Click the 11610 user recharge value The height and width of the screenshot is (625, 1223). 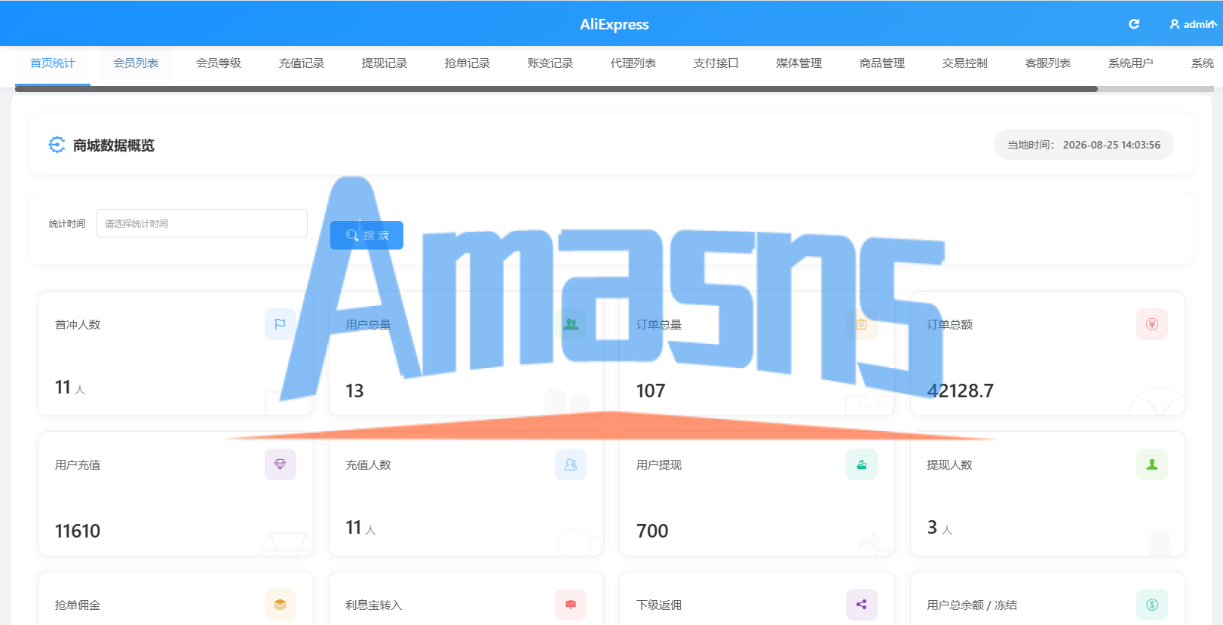78,531
